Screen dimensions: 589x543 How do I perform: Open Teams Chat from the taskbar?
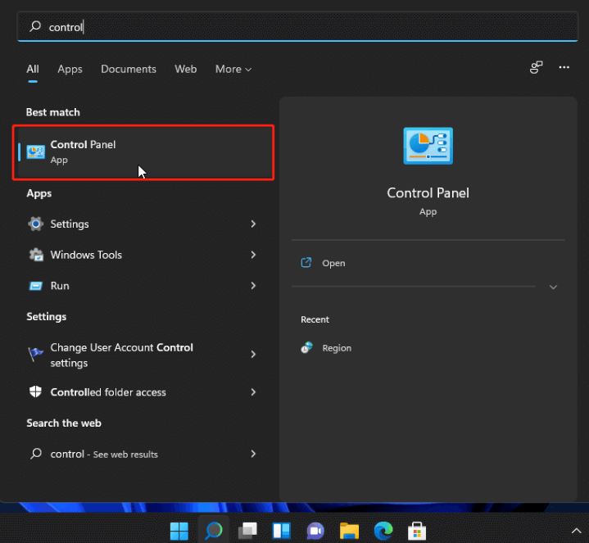point(315,531)
